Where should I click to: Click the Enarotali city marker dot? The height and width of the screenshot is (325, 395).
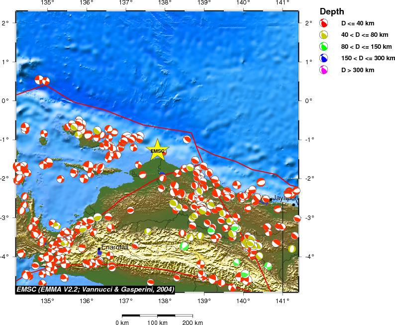click(x=99, y=248)
